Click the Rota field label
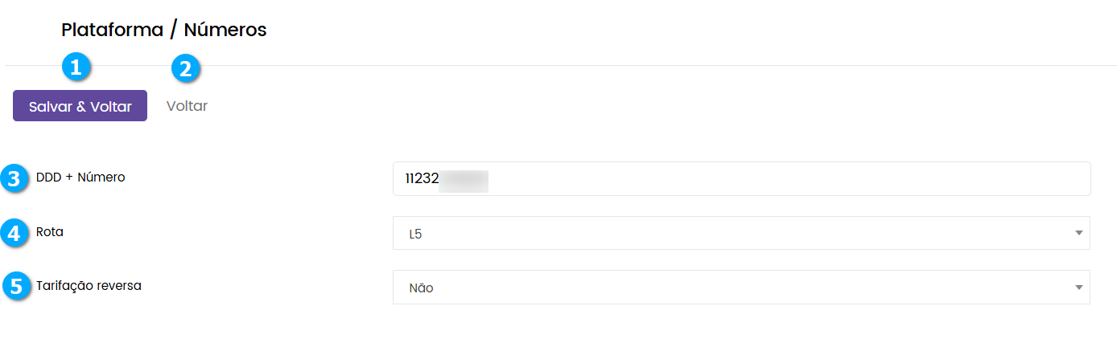The width and height of the screenshot is (1117, 355). [x=50, y=232]
